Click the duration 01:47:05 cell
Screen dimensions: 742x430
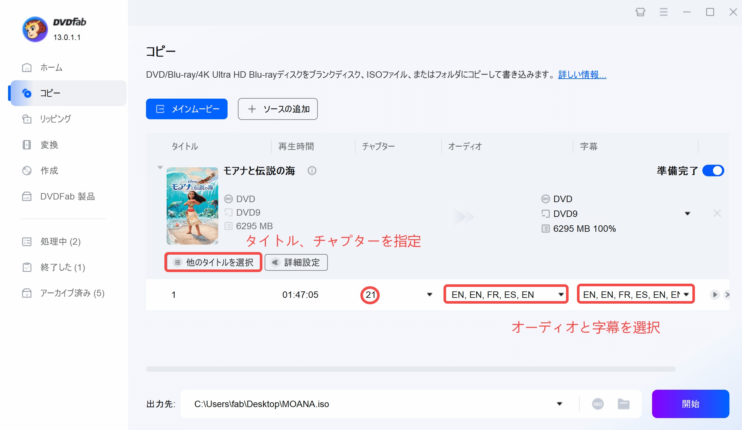[300, 295]
